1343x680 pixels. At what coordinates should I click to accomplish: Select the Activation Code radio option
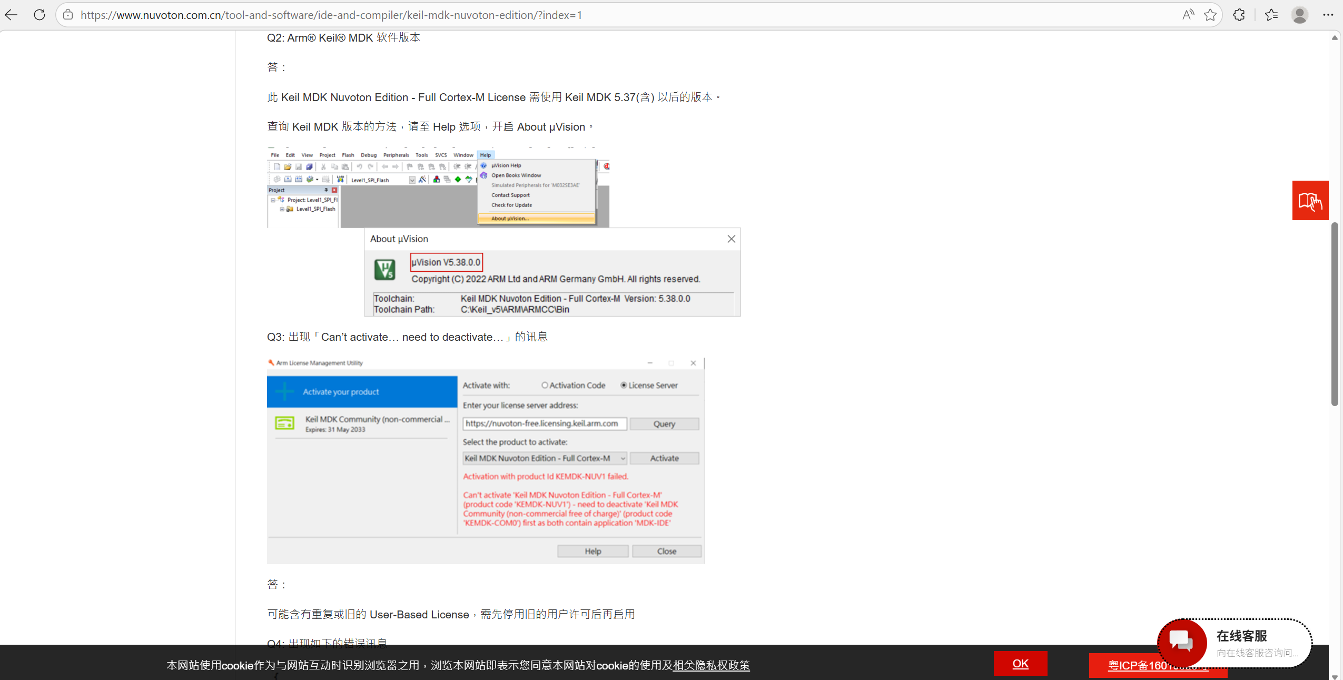point(545,385)
